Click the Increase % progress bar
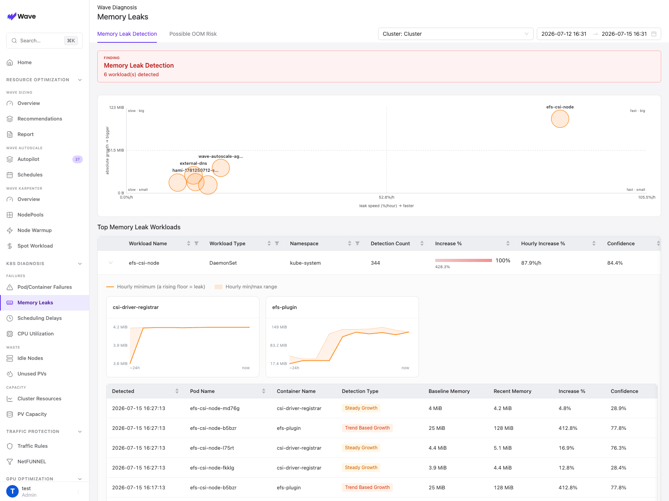Screen dimensions: 669x501 (x=464, y=260)
